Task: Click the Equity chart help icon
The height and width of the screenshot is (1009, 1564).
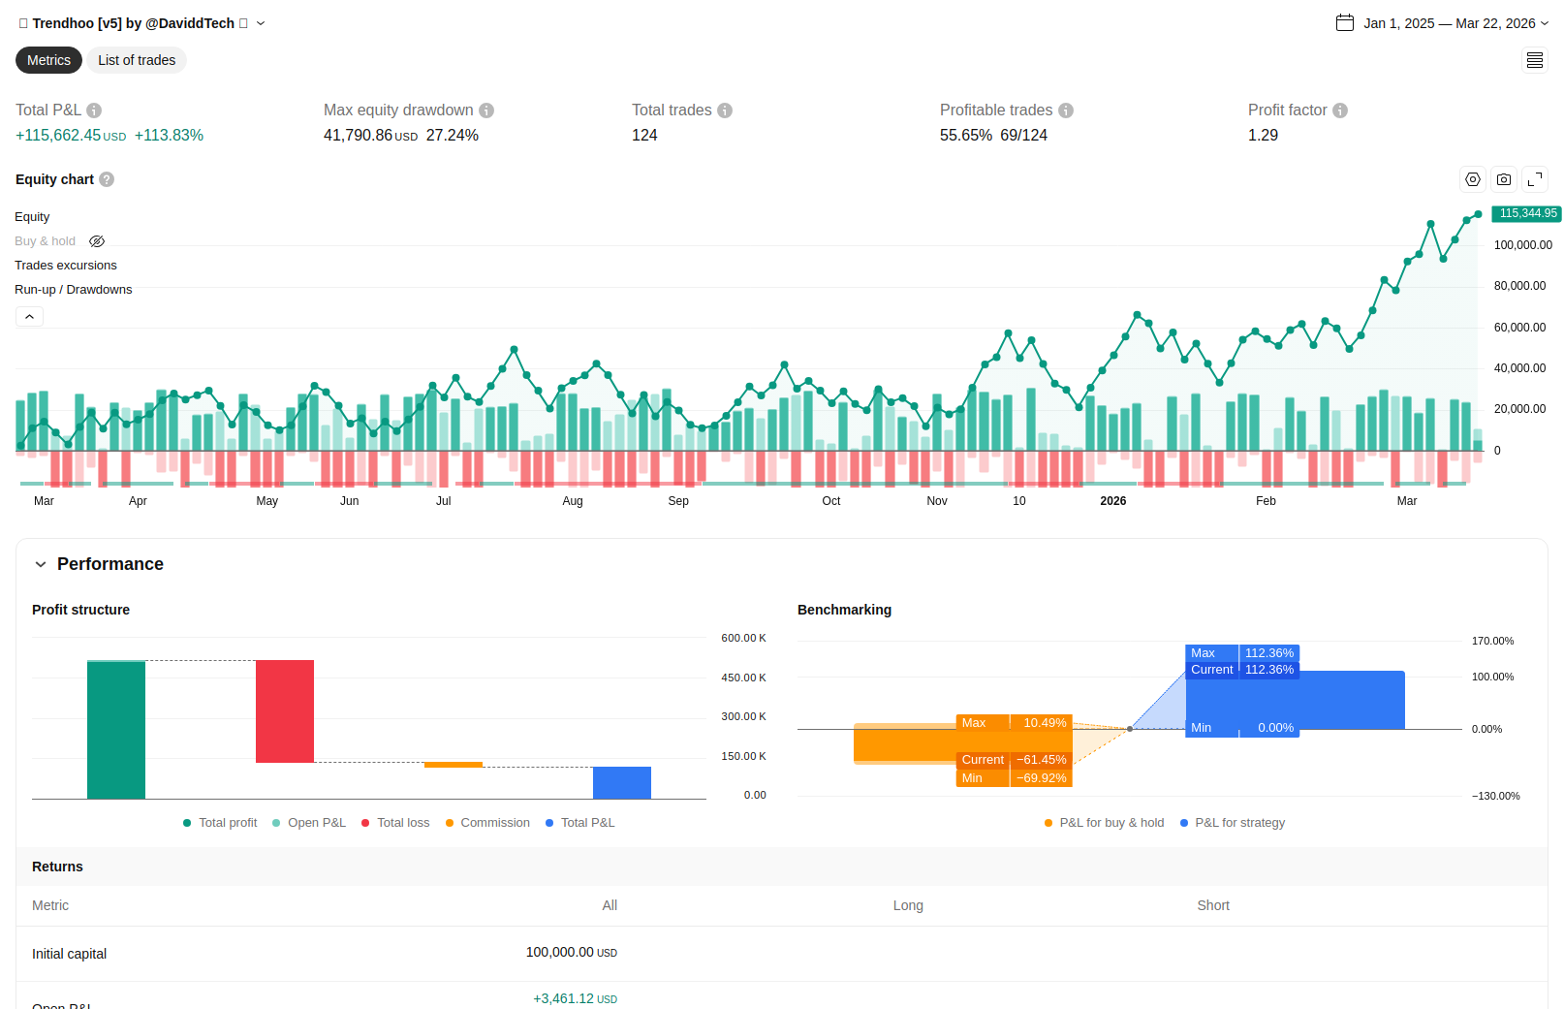Action: (107, 179)
